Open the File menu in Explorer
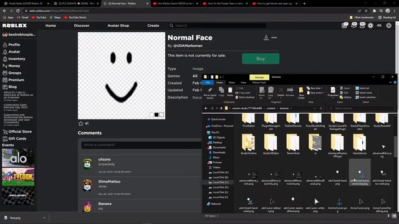Viewport: 399px width, 224px height. pos(208,83)
